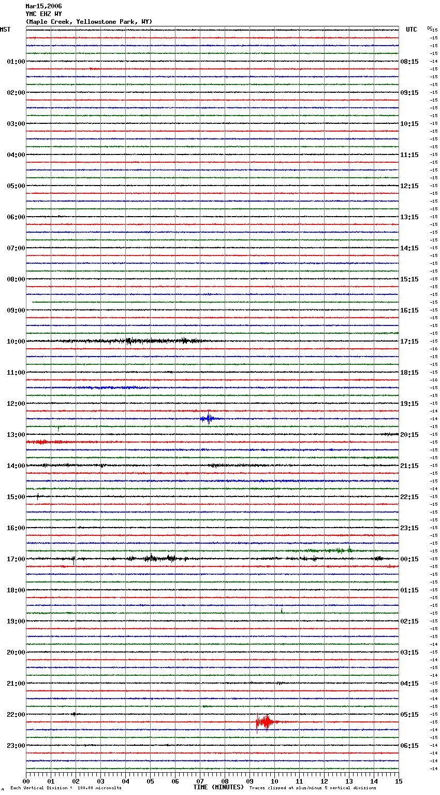Screen dimensions: 440x795
Task: Select the 10:00 MST row label
Action: click(16, 342)
